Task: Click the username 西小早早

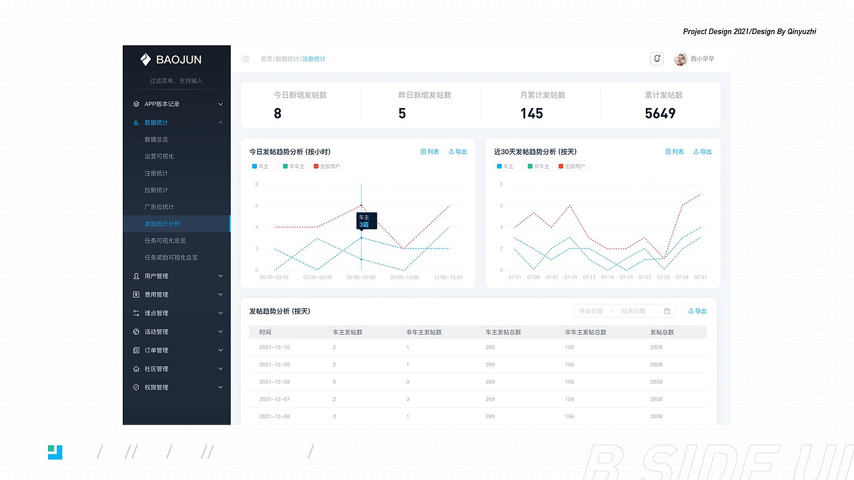Action: click(x=703, y=59)
